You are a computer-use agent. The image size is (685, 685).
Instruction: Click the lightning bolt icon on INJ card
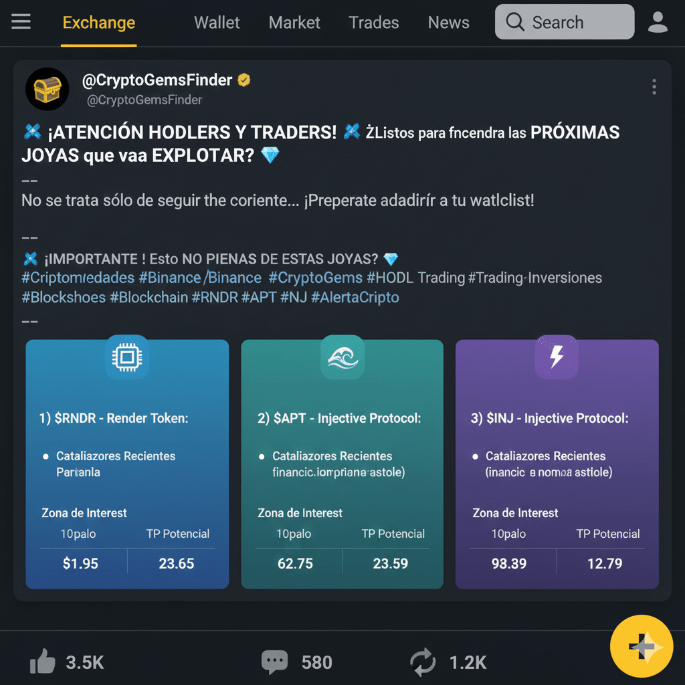coord(557,357)
